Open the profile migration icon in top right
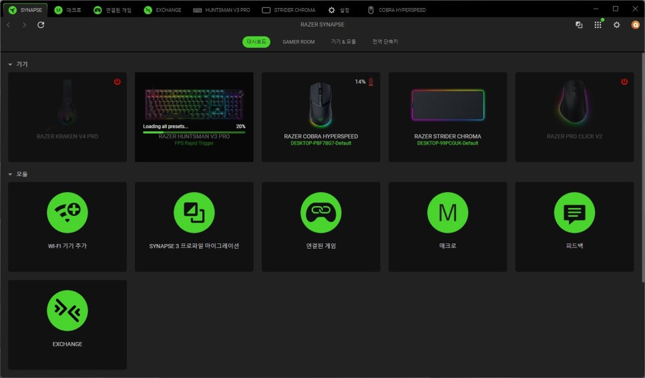This screenshot has height=378, width=645. tap(579, 25)
